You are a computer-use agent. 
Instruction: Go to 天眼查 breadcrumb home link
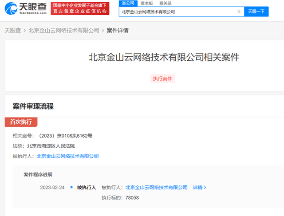tap(13, 31)
